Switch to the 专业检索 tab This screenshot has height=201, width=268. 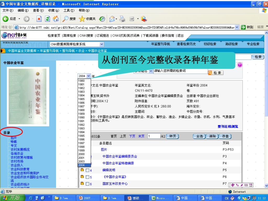tap(253, 44)
